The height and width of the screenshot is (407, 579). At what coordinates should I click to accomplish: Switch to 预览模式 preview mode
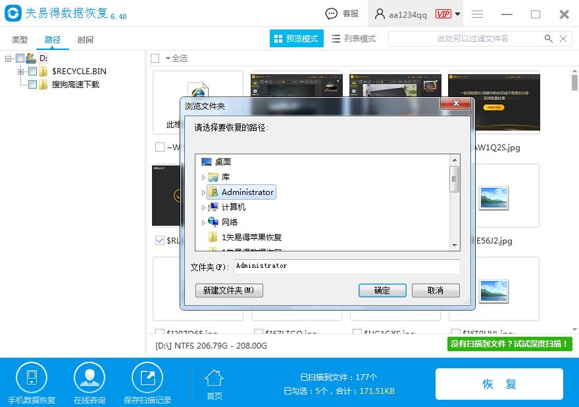[297, 38]
